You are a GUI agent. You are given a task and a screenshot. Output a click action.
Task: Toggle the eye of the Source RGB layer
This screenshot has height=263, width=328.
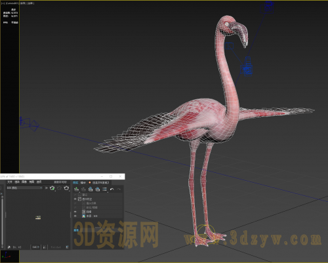pos(75,216)
